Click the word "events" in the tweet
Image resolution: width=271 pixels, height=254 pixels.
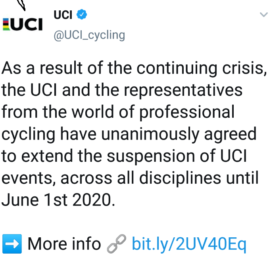[x=28, y=178]
